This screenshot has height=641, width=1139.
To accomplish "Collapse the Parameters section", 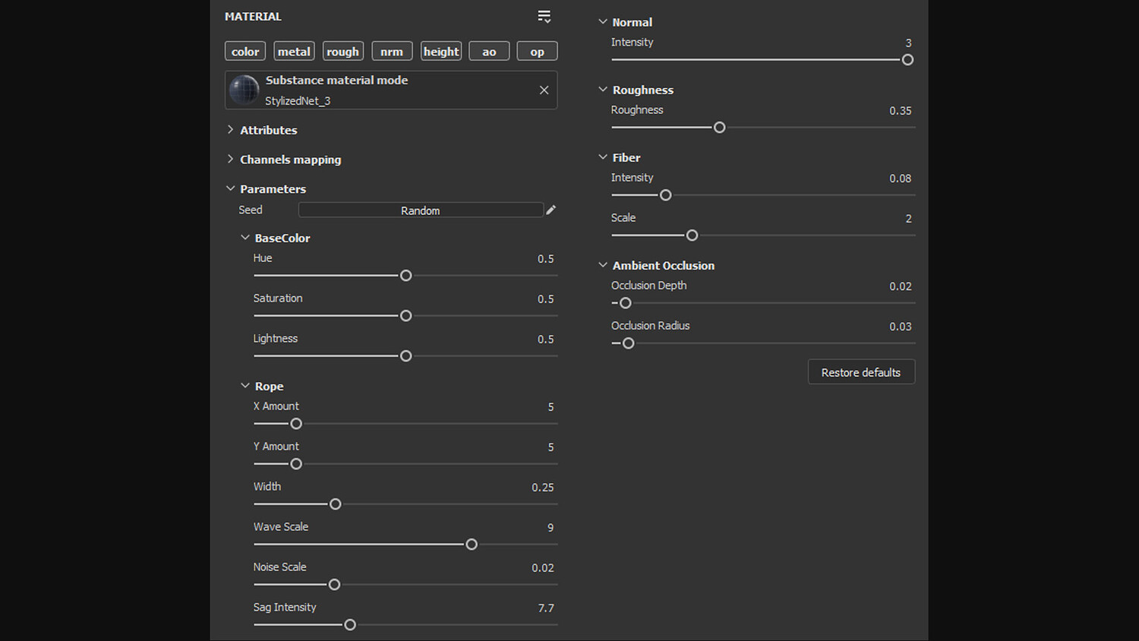I will tap(230, 188).
